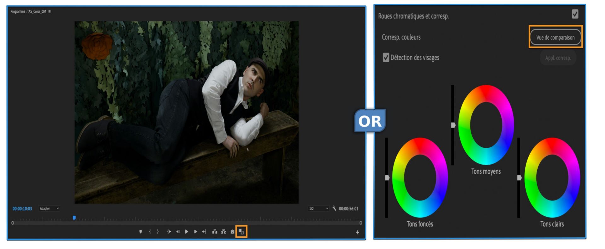Viewport: 605px width, 249px height.
Task: Click the Corresp. couleurs label
Action: (401, 37)
